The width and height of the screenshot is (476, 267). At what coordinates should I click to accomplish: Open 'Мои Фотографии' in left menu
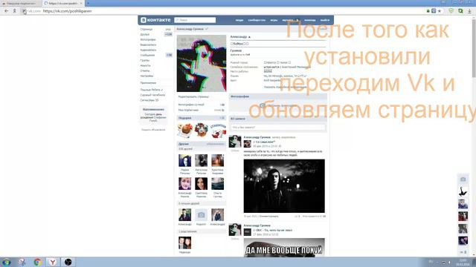(148, 39)
